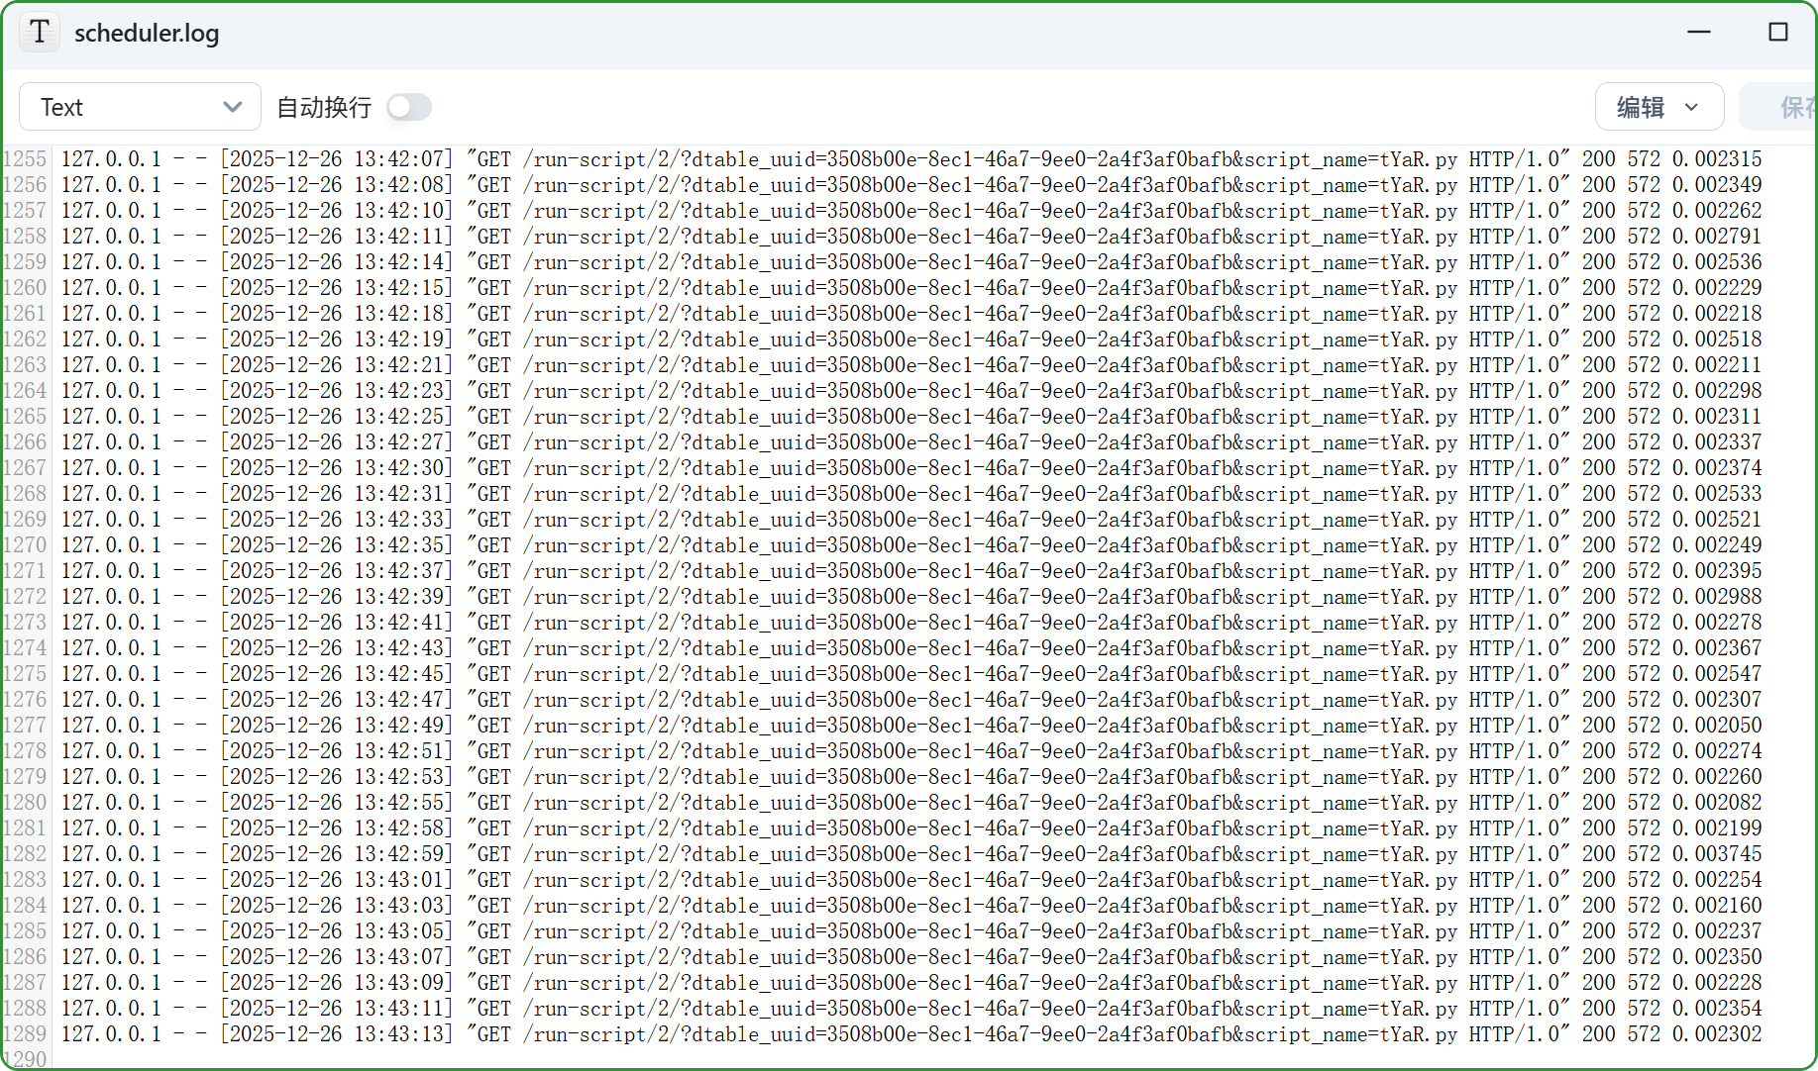1818x1071 pixels.
Task: Select line number 1255 in the gutter
Action: [25, 159]
